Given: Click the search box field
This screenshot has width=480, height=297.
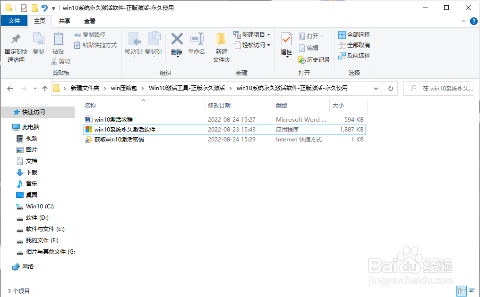Looking at the screenshot, I should click(438, 89).
